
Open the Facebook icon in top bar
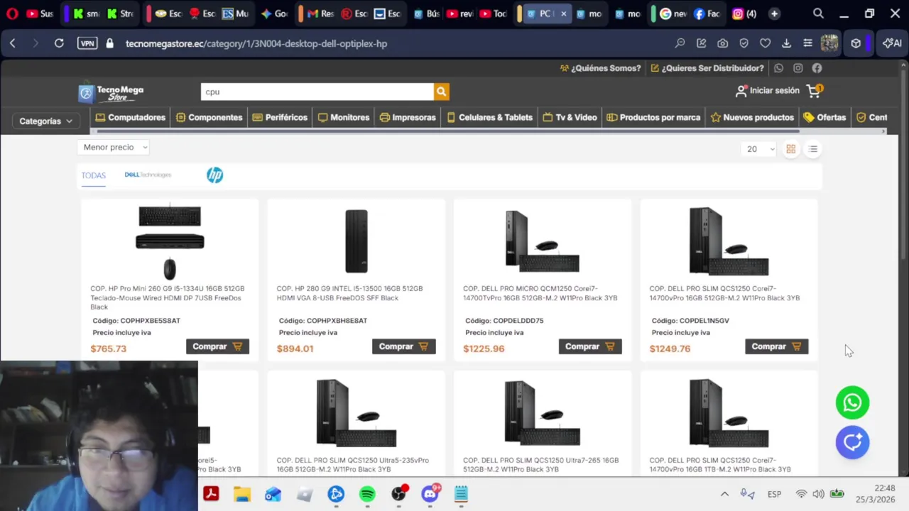817,68
